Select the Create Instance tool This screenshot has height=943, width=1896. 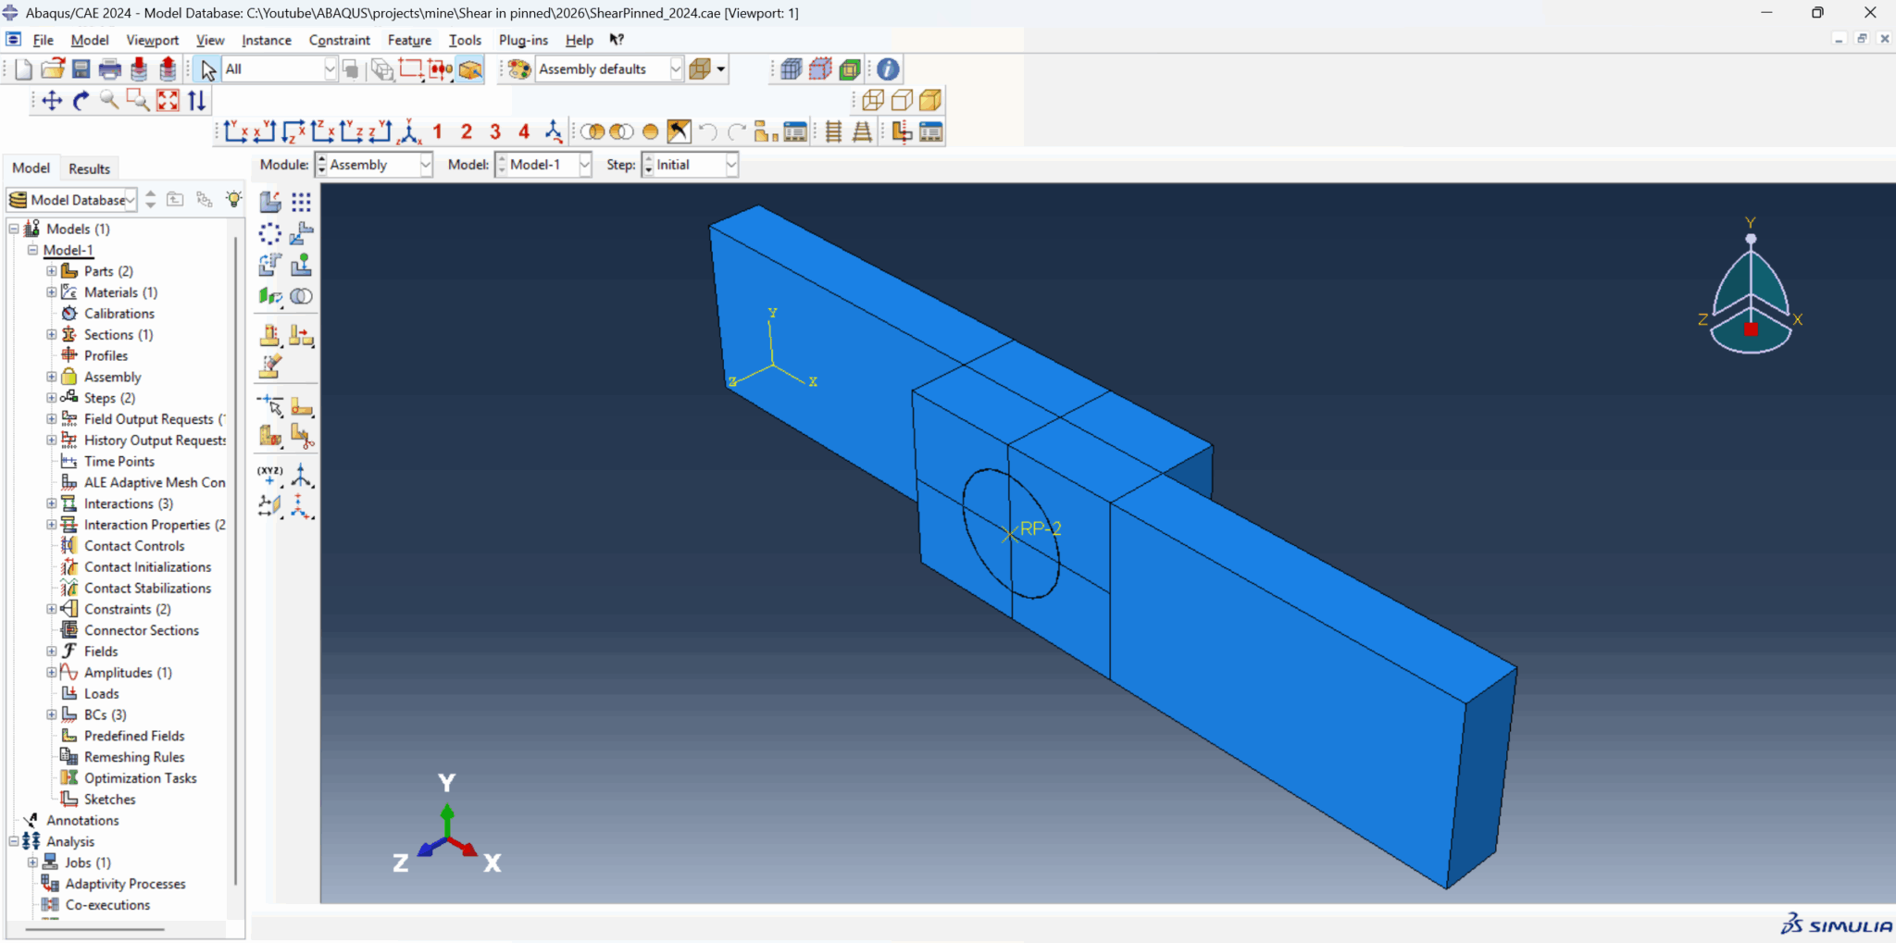tap(270, 201)
